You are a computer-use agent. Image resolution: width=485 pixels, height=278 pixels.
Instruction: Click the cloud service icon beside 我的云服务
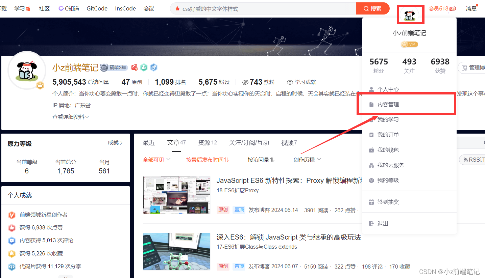coord(371,165)
